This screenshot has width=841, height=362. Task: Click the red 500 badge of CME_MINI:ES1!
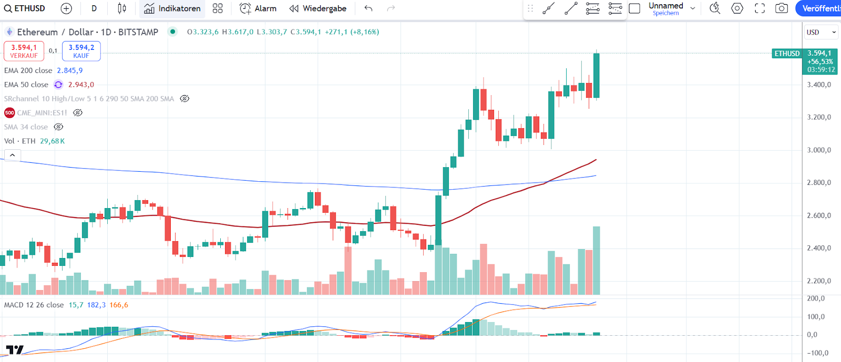pos(9,113)
